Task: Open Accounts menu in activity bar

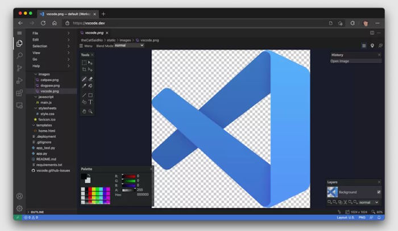Action: click(x=19, y=196)
